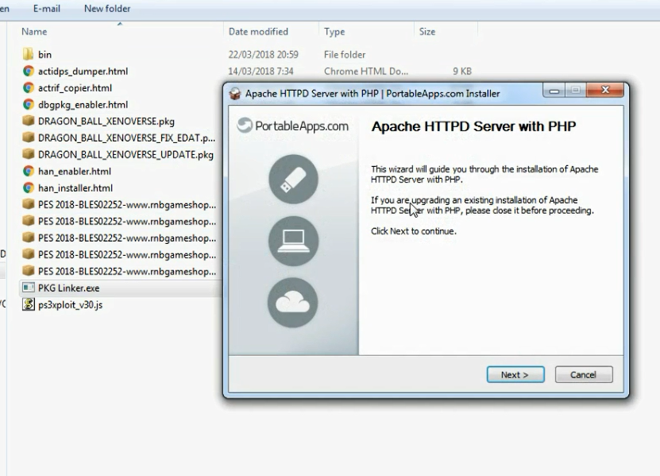This screenshot has height=476, width=660.
Task: Open the E-mail toolbar command
Action: point(47,9)
